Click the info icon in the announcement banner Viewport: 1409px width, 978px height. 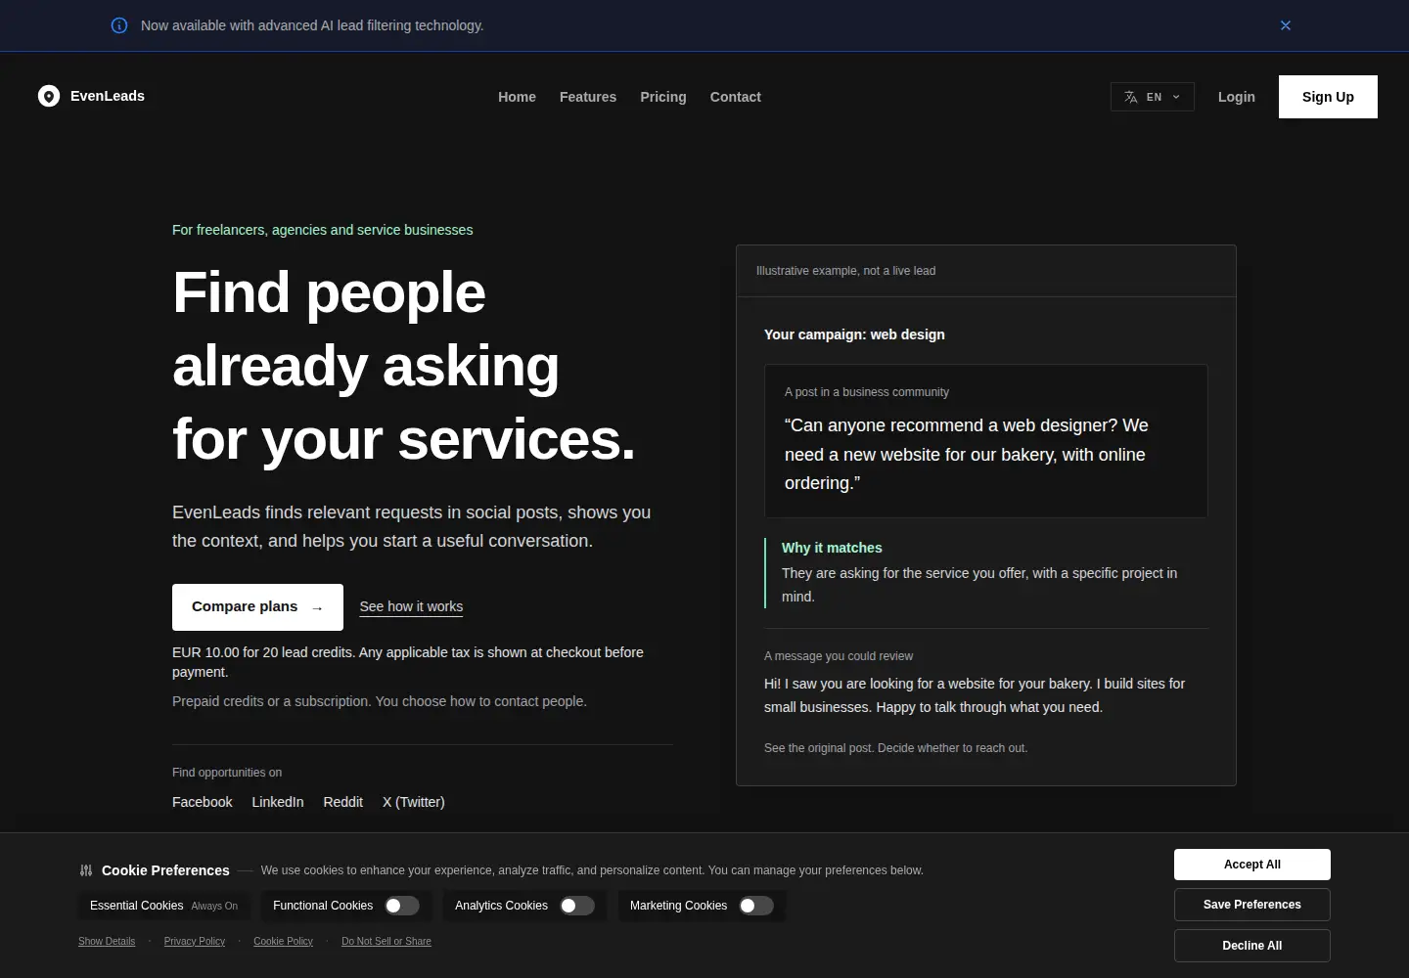click(119, 25)
